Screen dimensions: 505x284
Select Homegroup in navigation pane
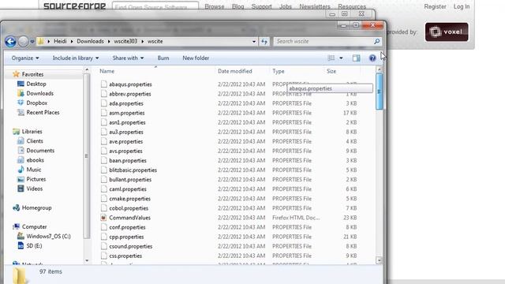[36, 207]
